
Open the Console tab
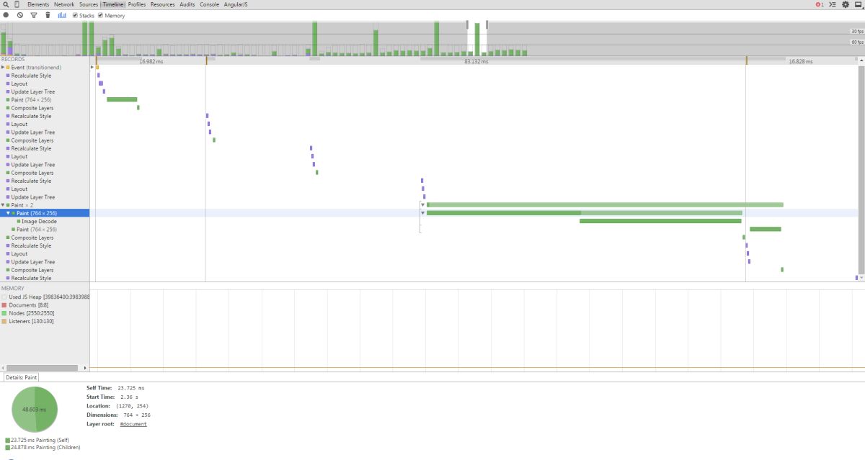pos(210,4)
